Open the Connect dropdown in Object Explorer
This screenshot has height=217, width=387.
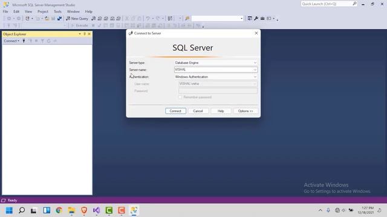click(x=11, y=41)
